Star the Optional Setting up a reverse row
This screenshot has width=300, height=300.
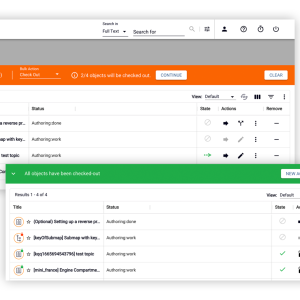(x=28, y=221)
